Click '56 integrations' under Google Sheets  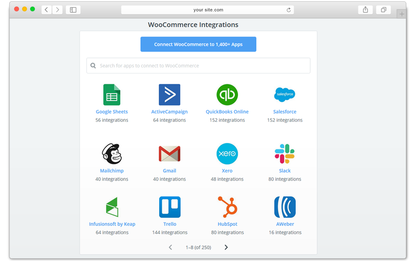click(112, 120)
